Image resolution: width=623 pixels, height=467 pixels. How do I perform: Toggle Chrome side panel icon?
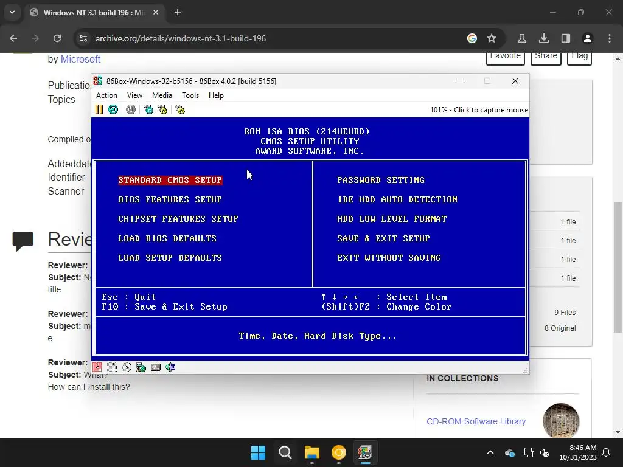click(x=565, y=38)
